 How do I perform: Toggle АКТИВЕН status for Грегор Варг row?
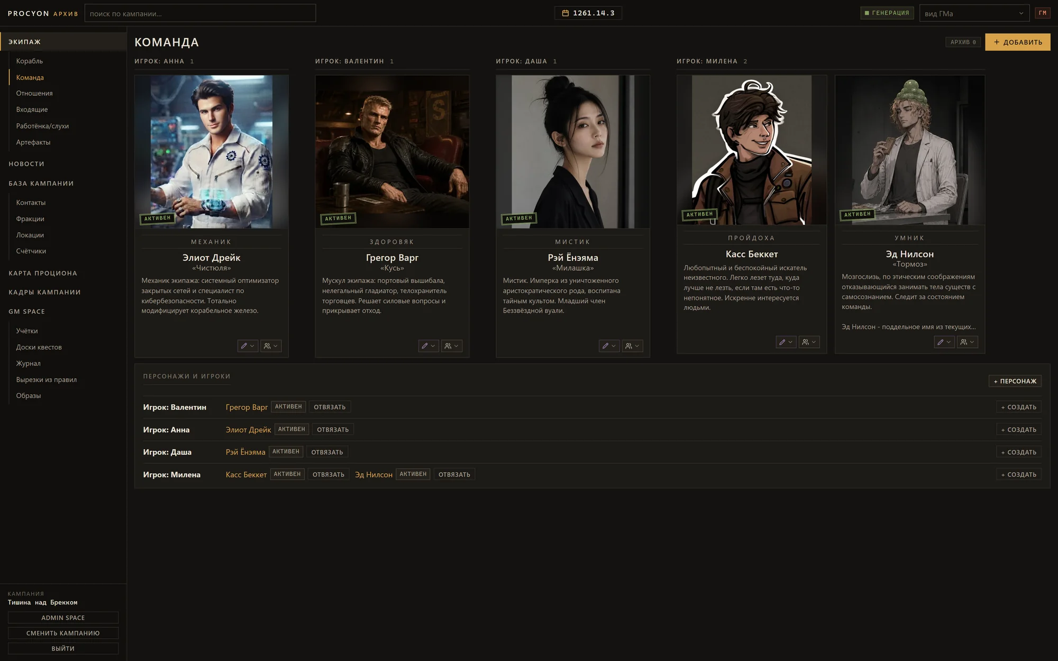click(288, 407)
